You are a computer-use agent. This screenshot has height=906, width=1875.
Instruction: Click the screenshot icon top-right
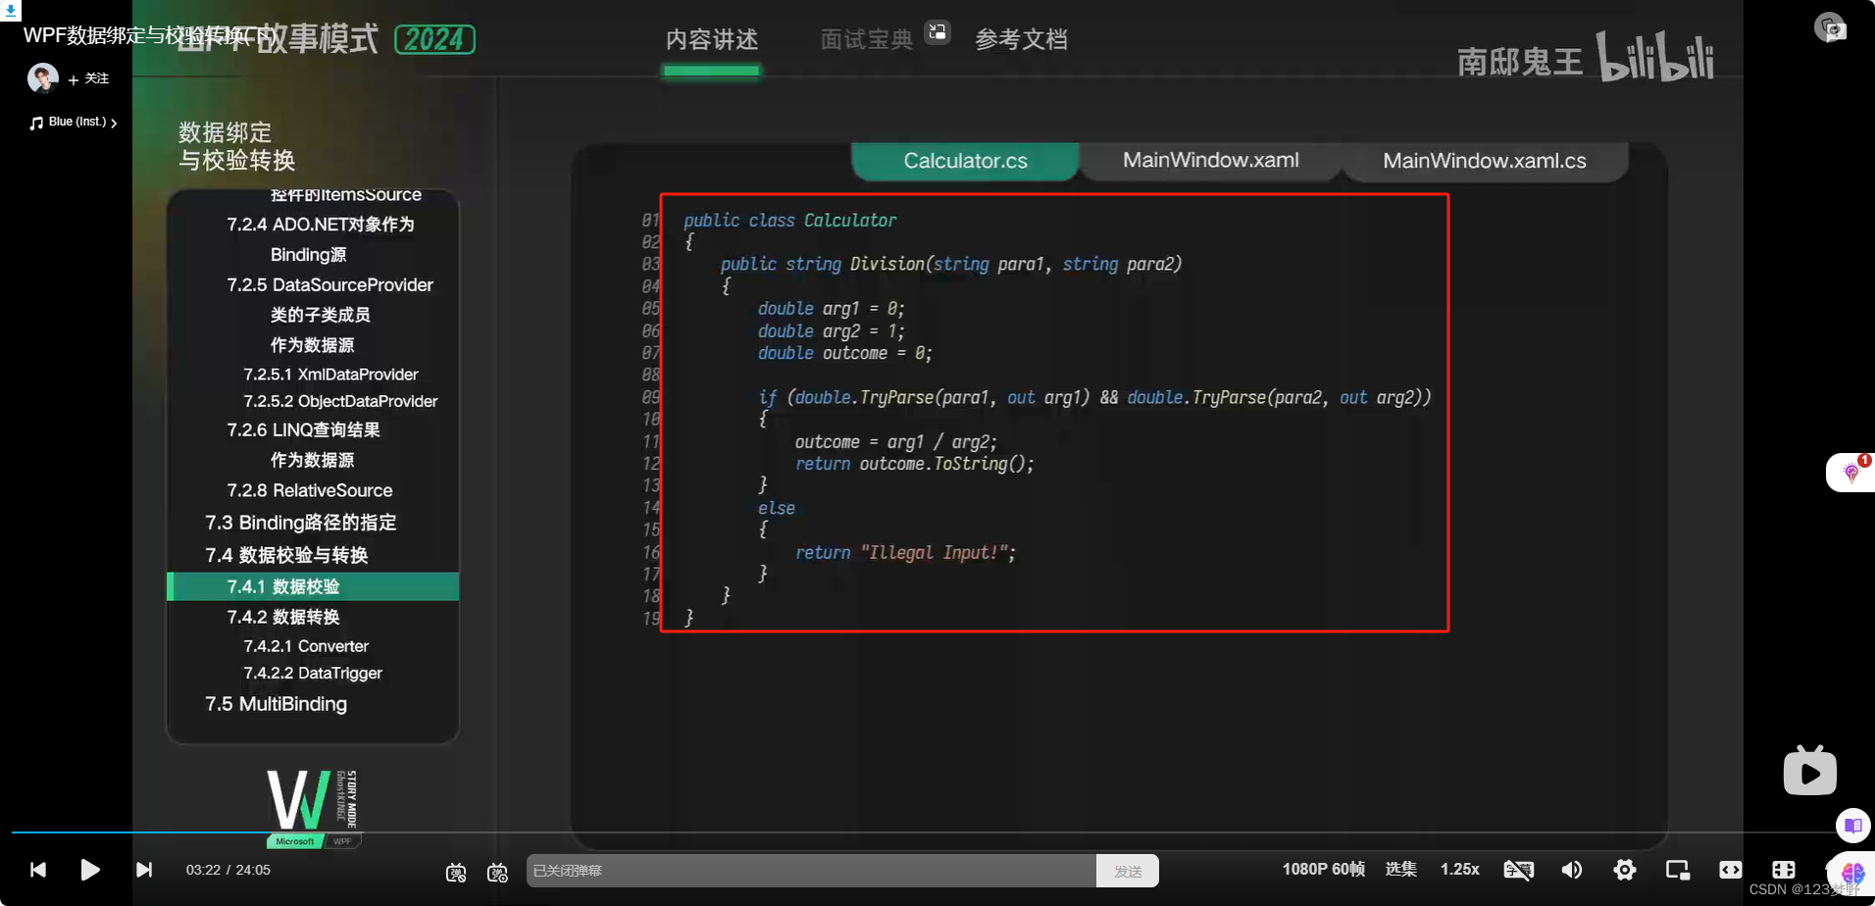coord(1830,27)
